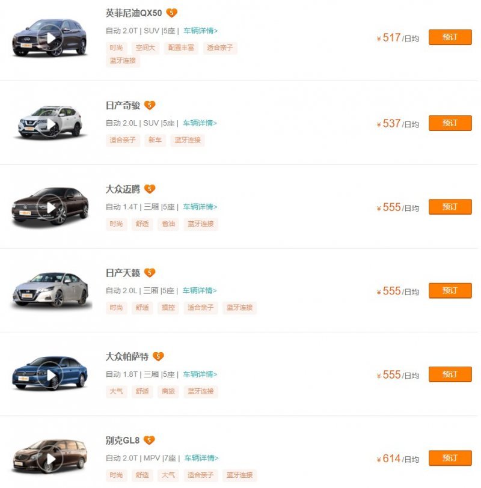Play the 日产奇骏 car video
This screenshot has height=488, width=481.
coord(51,124)
